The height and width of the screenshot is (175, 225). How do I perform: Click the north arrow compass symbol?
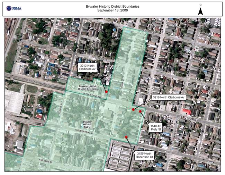click(x=200, y=10)
